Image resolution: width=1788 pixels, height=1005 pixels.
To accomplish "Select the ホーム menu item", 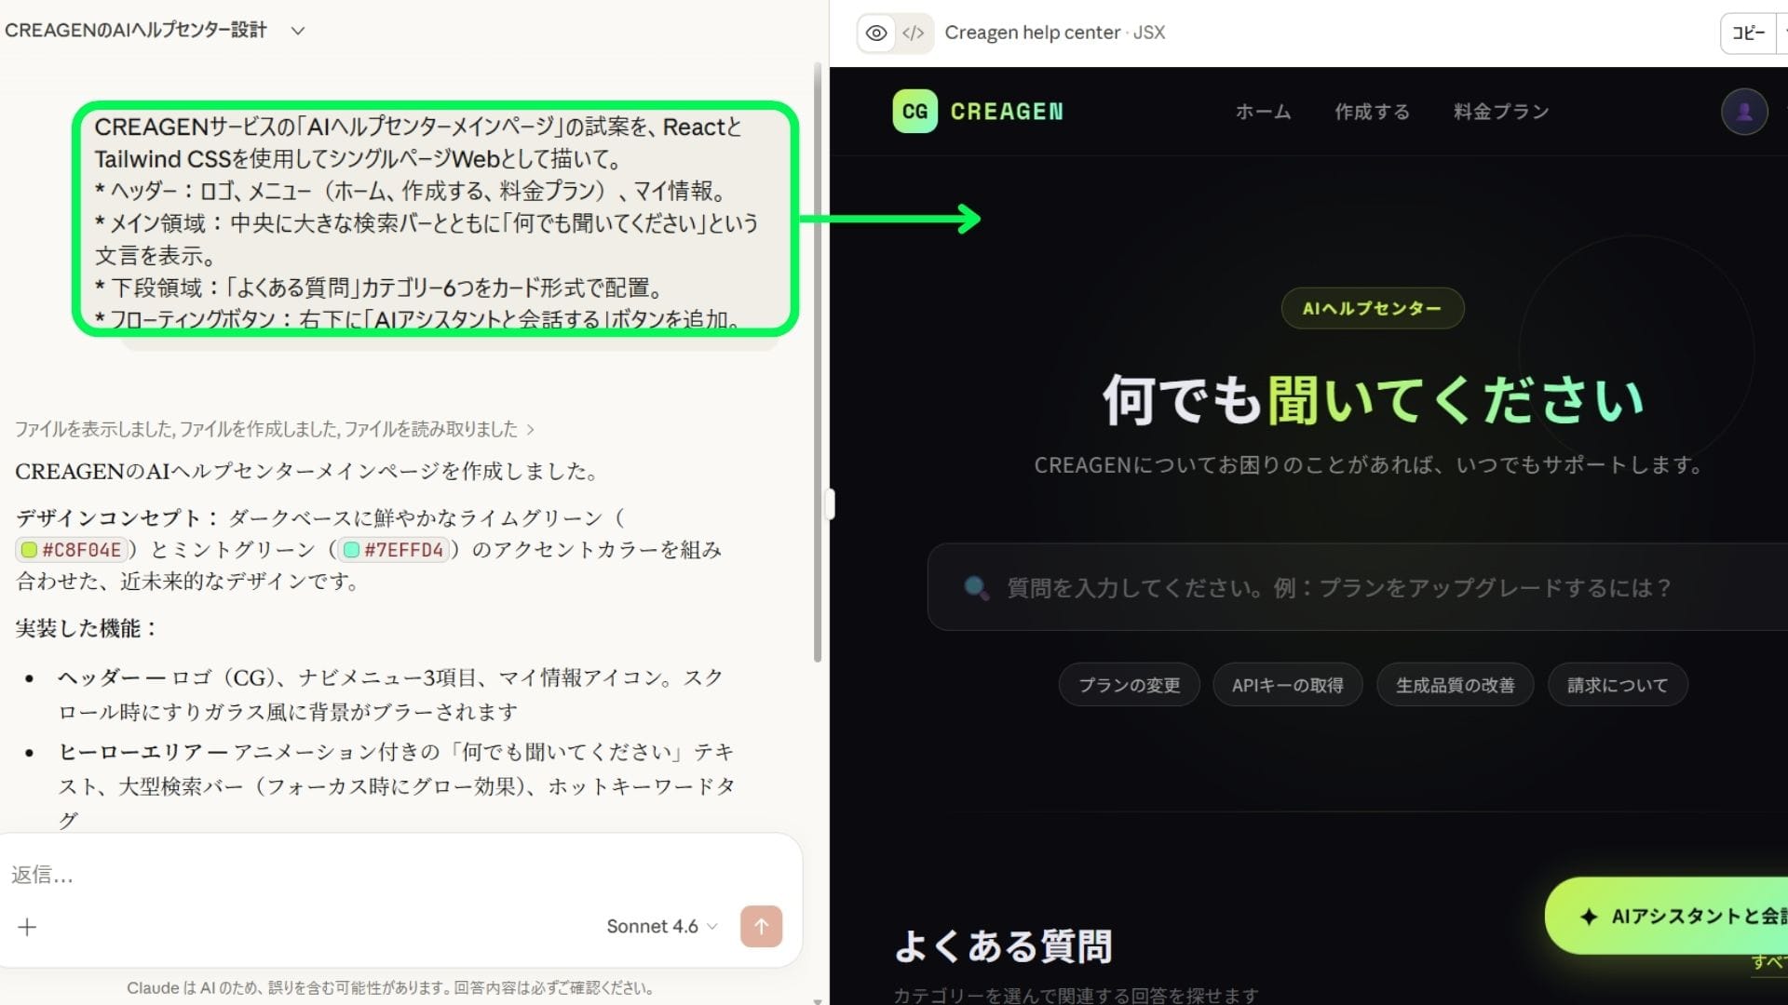I will [x=1263, y=112].
